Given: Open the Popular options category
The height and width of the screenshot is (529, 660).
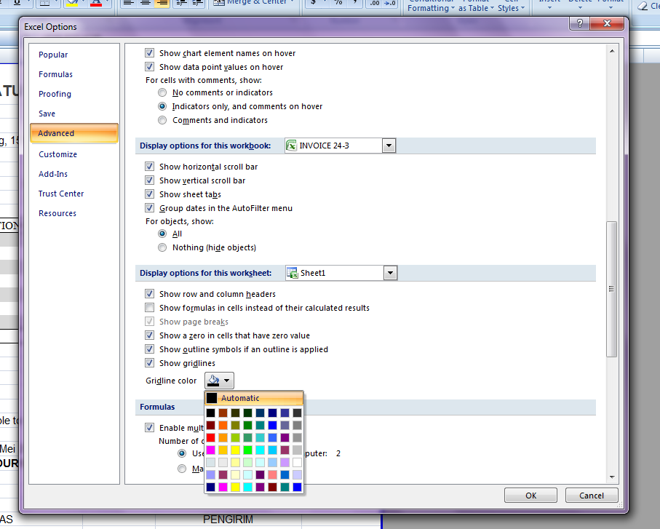Looking at the screenshot, I should (x=53, y=55).
